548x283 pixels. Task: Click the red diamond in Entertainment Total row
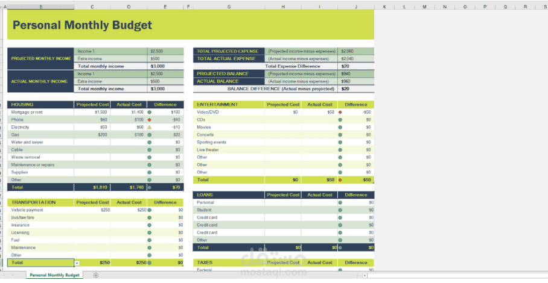340,180
